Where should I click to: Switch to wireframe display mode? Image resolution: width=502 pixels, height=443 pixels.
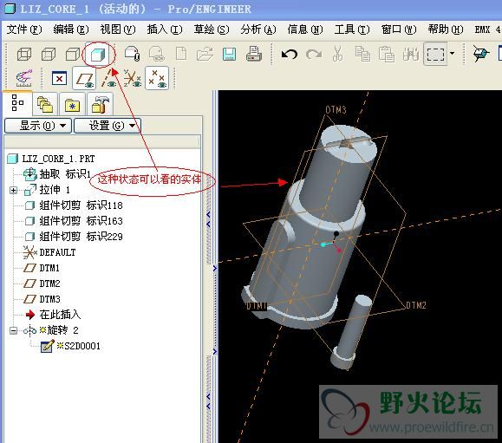point(24,54)
